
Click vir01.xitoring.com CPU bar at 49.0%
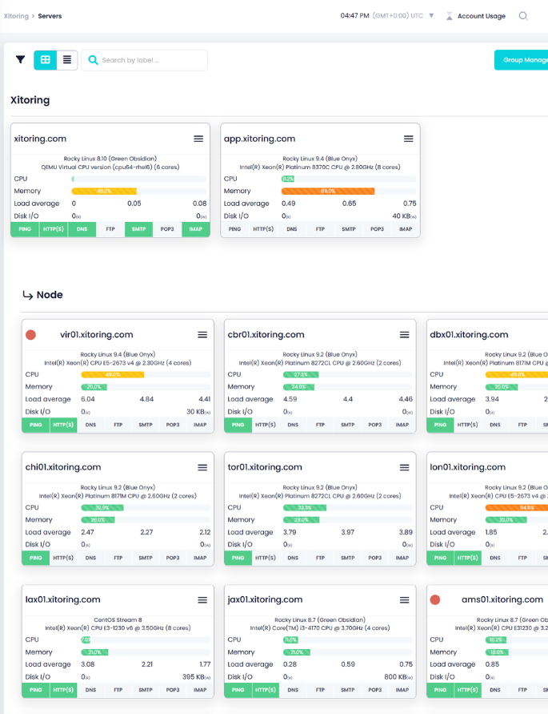[113, 375]
